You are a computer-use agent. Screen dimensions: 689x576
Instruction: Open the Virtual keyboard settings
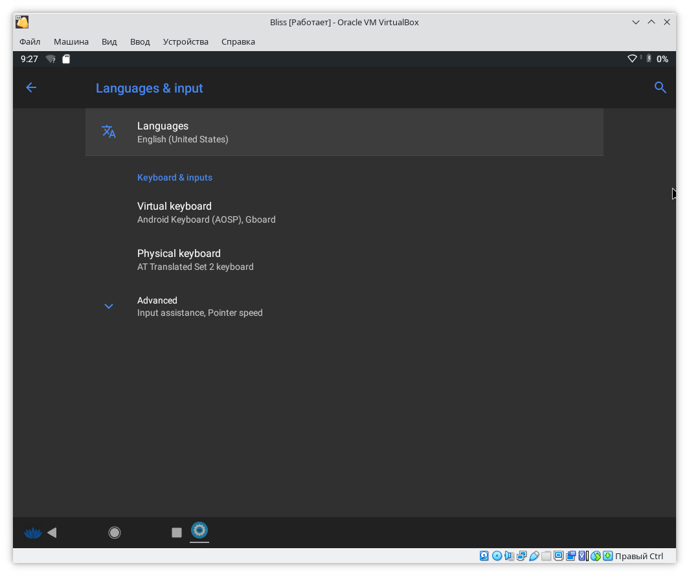pyautogui.click(x=206, y=212)
